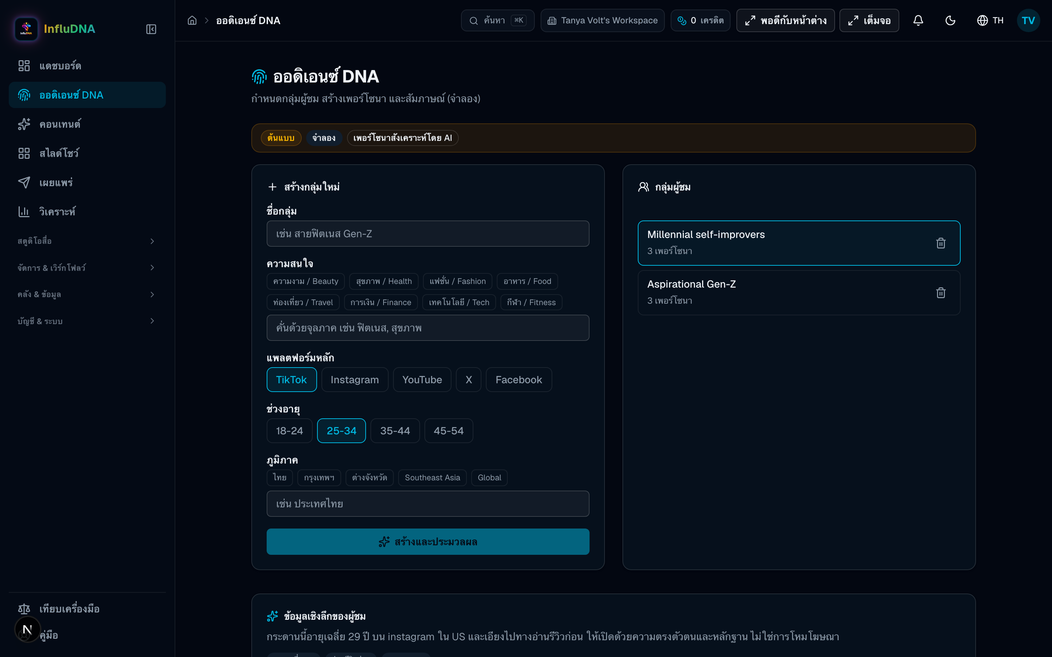Expand the จัดการ & เวิร์กโฟลว์ section

(86, 268)
